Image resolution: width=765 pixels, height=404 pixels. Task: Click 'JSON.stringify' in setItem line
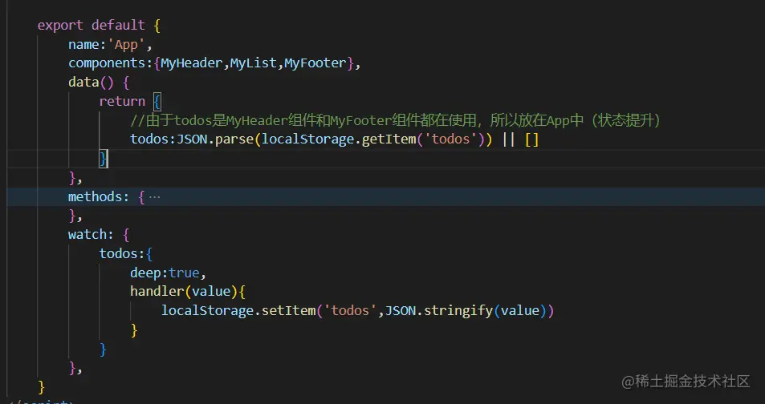[x=439, y=311]
